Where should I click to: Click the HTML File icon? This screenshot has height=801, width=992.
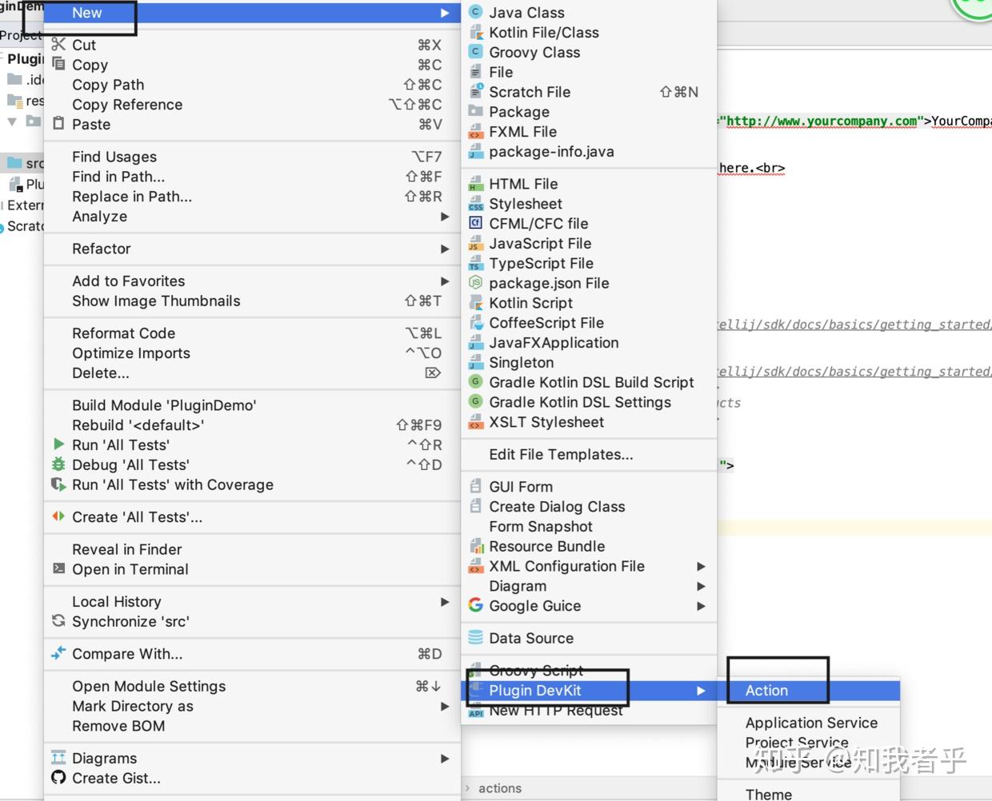click(x=475, y=183)
